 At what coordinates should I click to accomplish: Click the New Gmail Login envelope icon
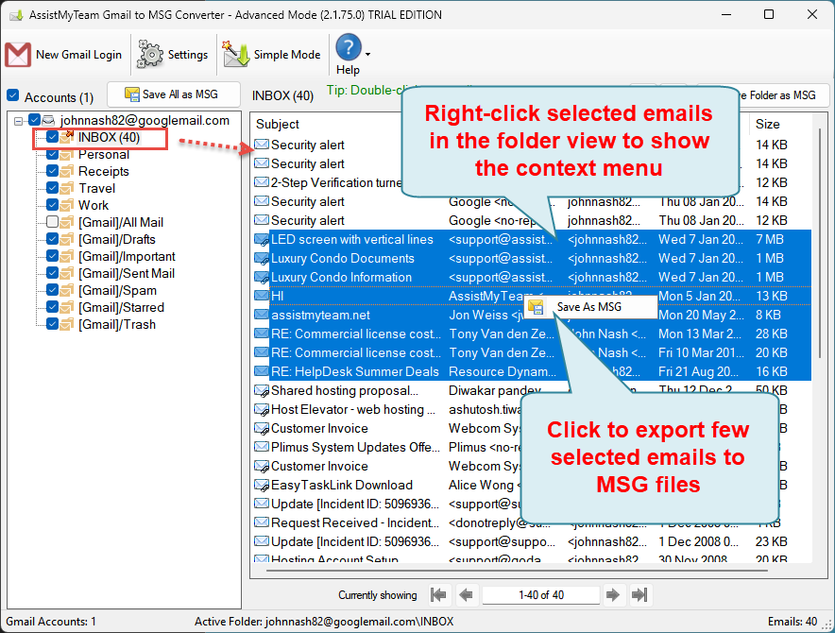tap(18, 55)
